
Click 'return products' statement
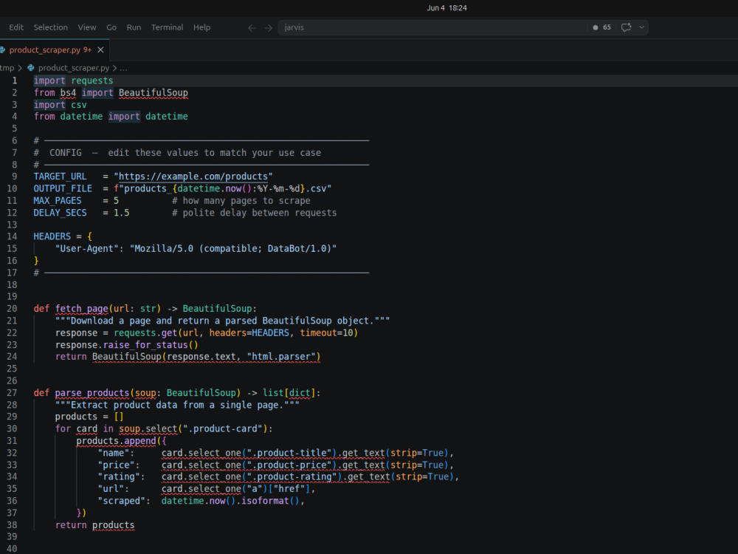pos(94,524)
